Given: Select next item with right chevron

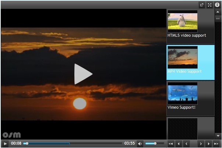Looking at the screenshot, I should [201, 144].
